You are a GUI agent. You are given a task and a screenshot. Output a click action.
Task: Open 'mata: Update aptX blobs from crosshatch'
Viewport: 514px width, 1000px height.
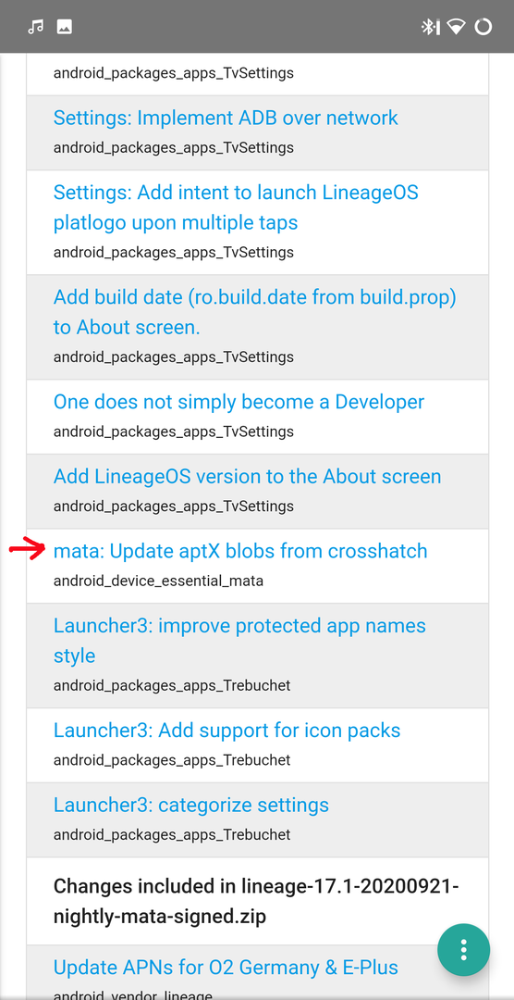[240, 551]
